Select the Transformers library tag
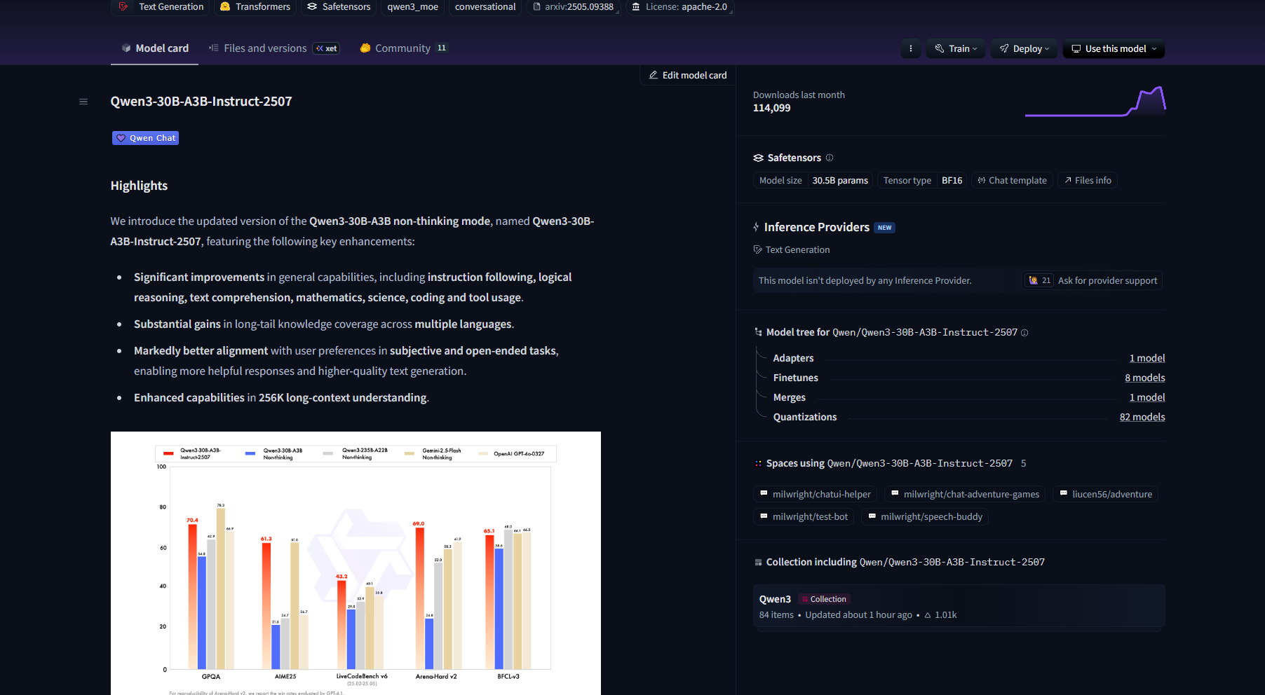1265x695 pixels. (255, 7)
